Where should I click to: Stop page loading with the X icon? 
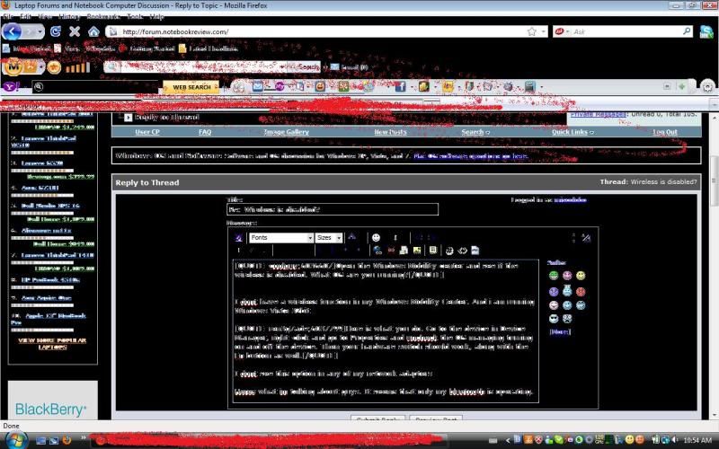tap(75, 31)
